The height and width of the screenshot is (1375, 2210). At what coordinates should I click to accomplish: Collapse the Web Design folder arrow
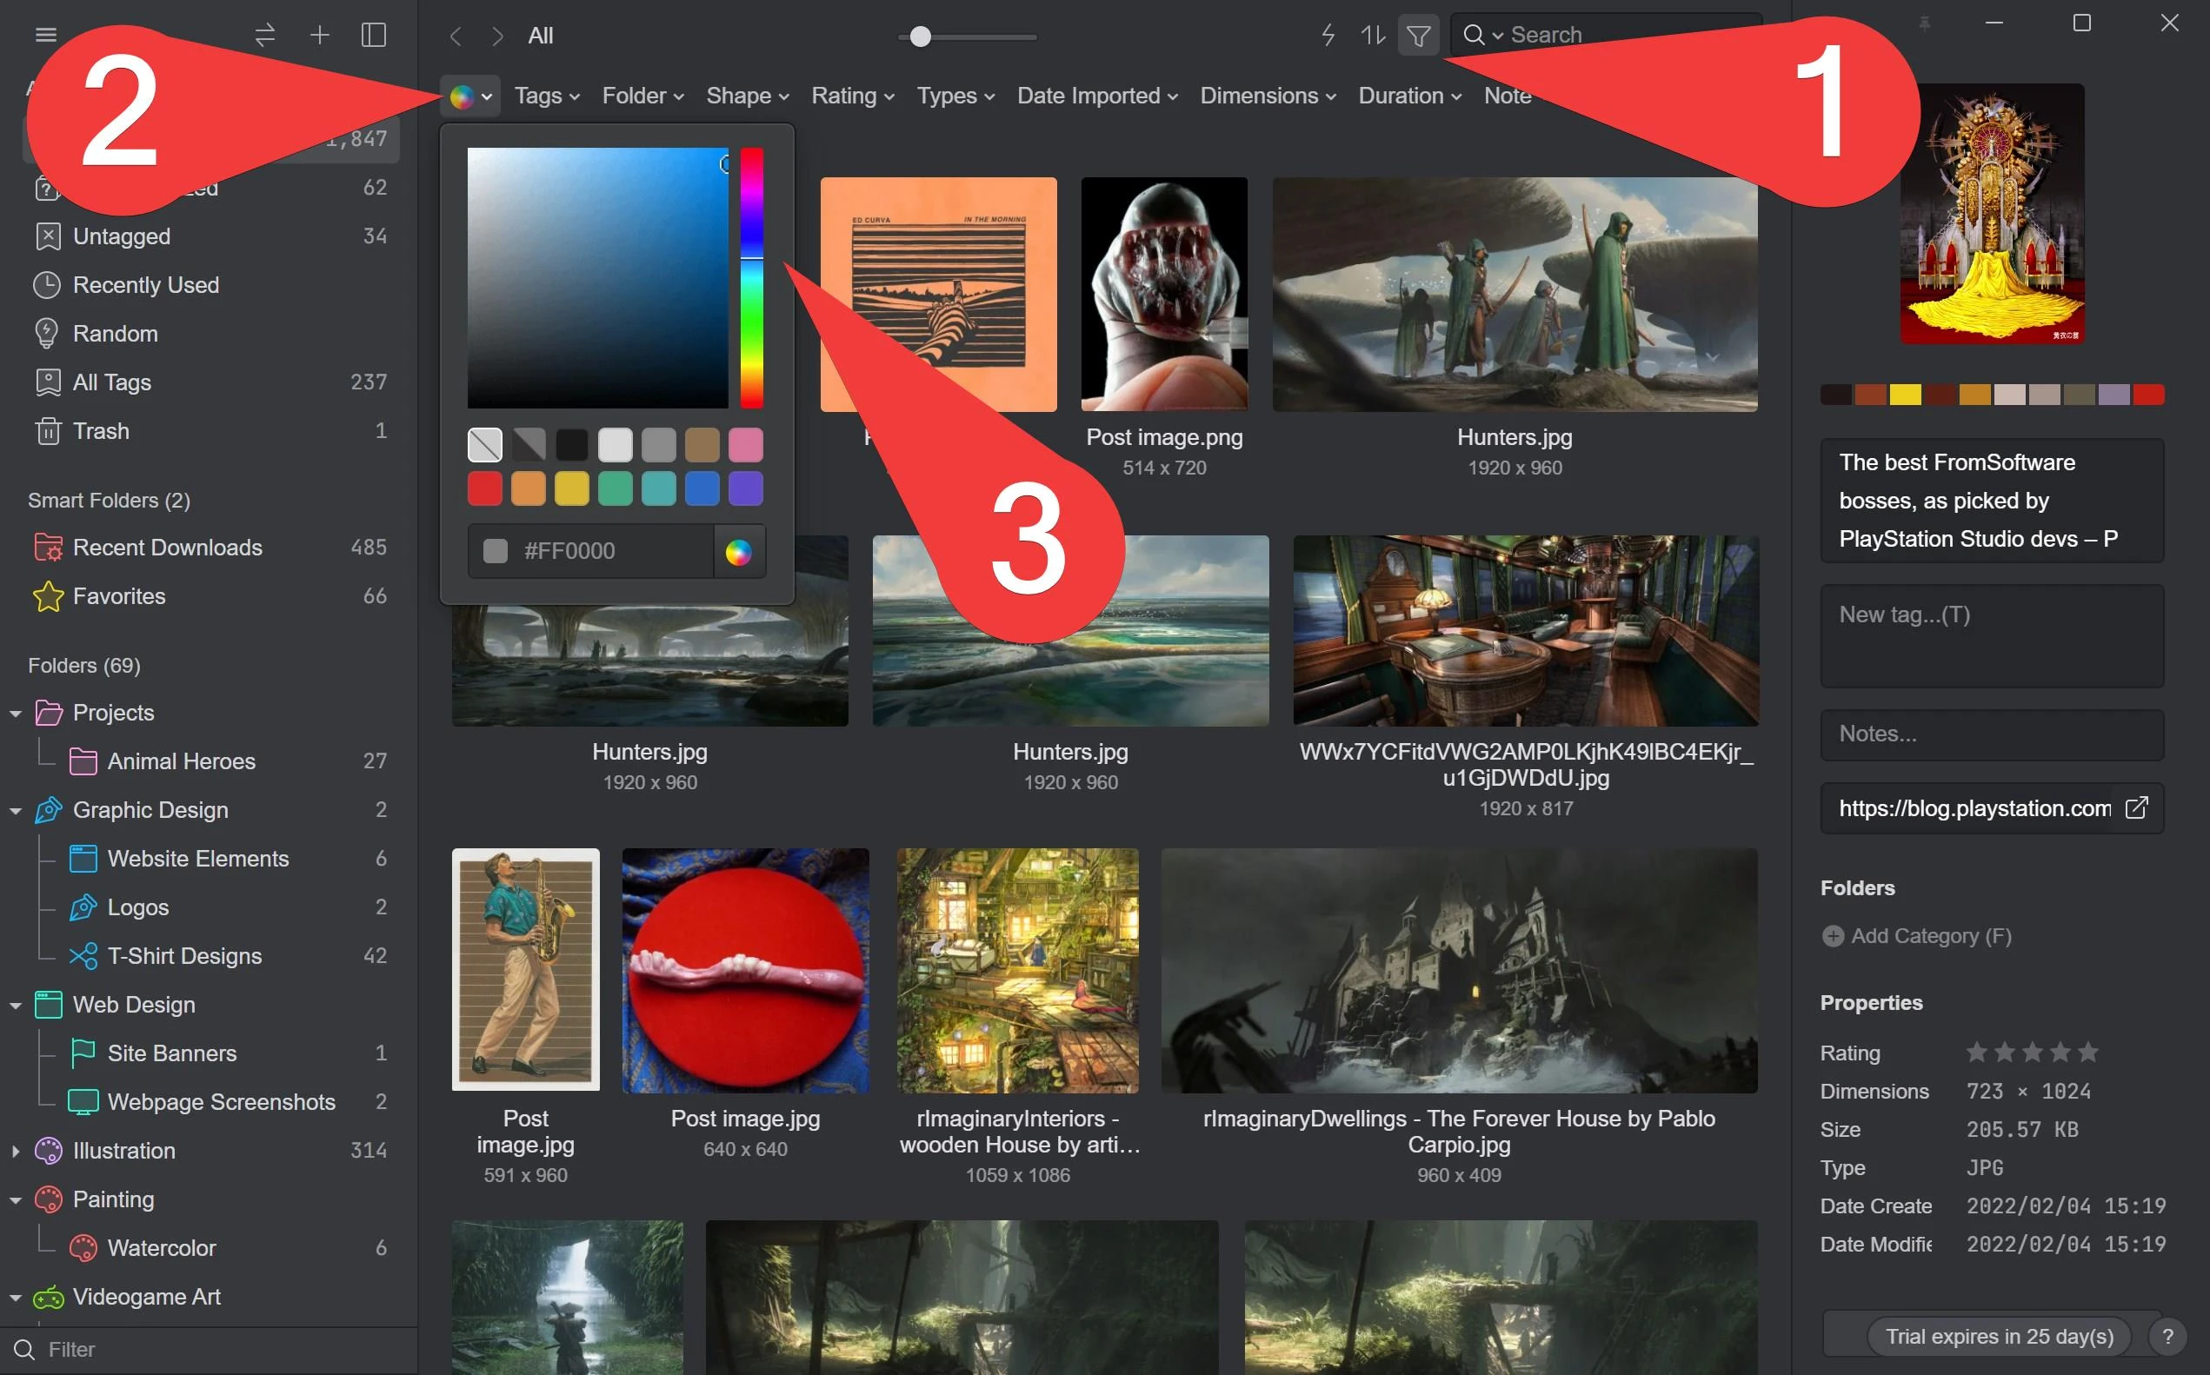16,1006
